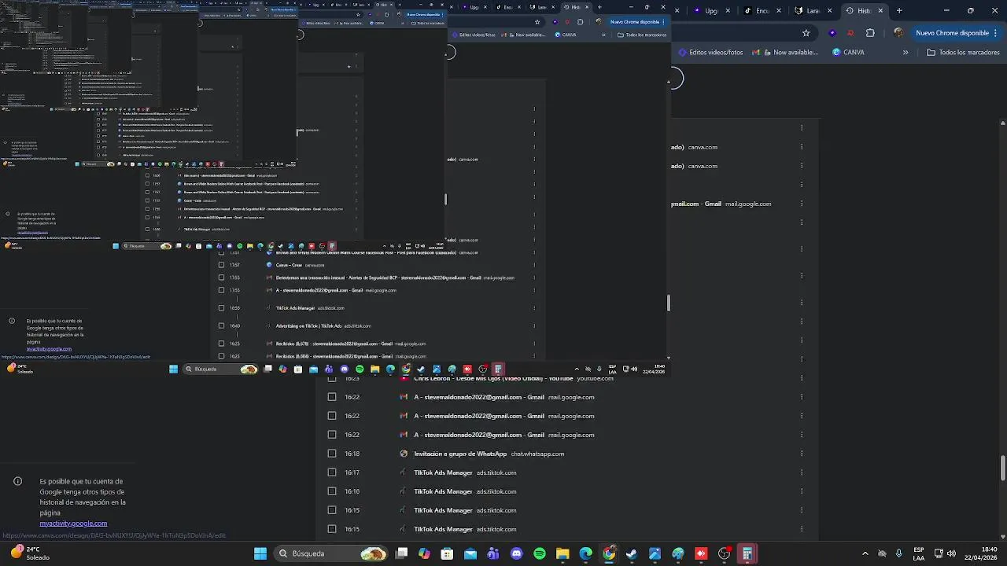Check the 16:40 Advertising on TikTok checkbox
1007x566 pixels.
(x=221, y=325)
